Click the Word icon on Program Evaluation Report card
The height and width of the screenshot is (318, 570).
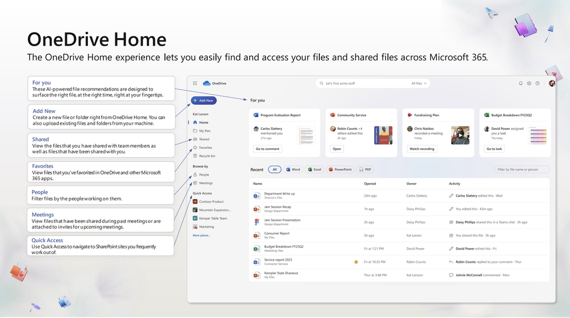(256, 115)
